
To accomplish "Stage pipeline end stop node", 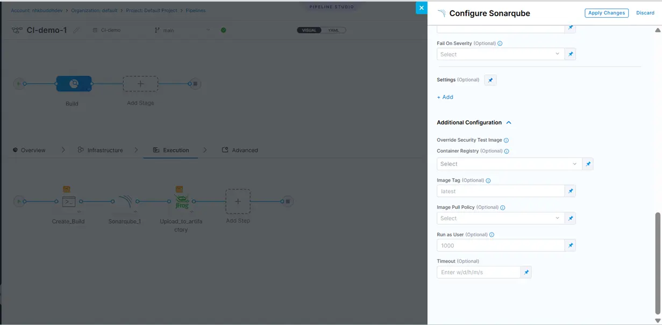I will [x=195, y=84].
